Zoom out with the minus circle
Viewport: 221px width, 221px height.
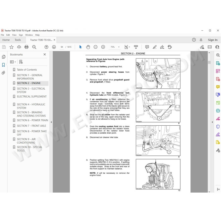(96, 47)
